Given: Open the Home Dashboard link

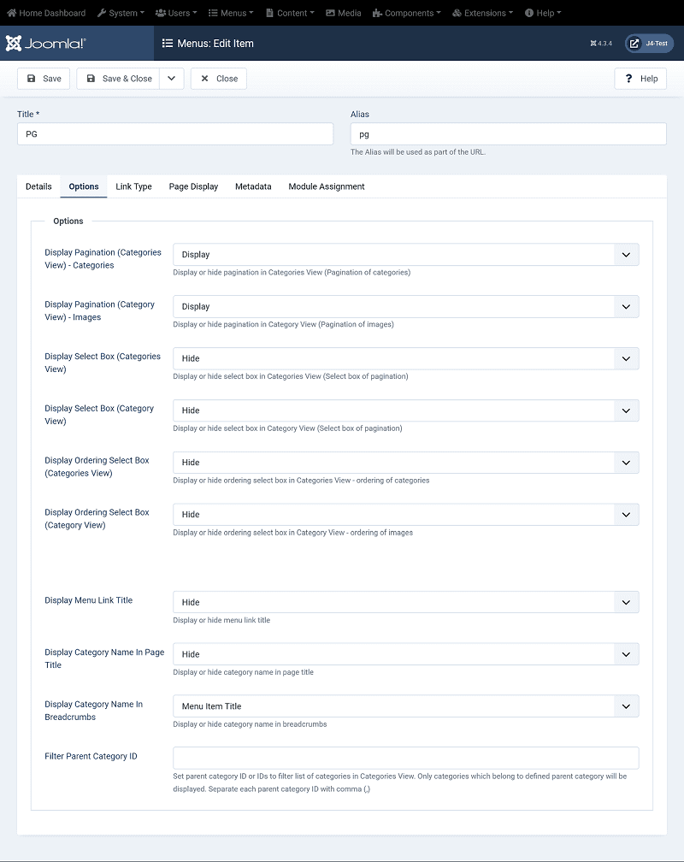Looking at the screenshot, I should tap(46, 13).
